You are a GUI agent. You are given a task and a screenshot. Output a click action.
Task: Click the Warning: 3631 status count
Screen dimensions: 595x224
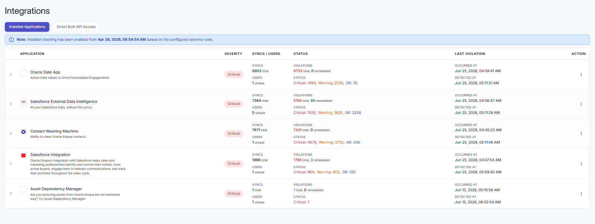330,113
